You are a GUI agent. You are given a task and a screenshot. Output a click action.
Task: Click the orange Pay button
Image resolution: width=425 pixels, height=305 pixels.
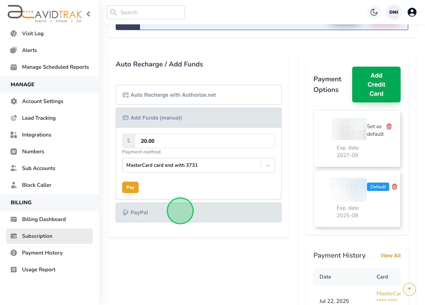[x=131, y=187]
